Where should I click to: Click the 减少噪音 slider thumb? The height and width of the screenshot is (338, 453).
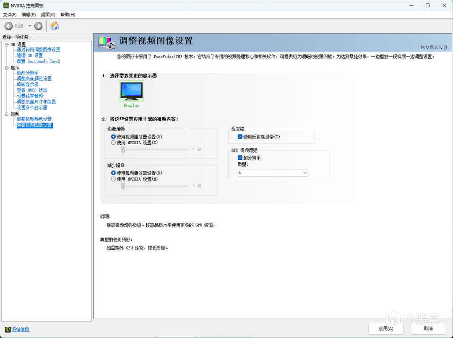click(x=123, y=186)
